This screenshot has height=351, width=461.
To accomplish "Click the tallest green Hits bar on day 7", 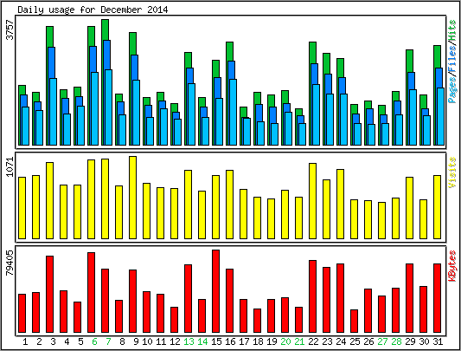I will [x=106, y=29].
